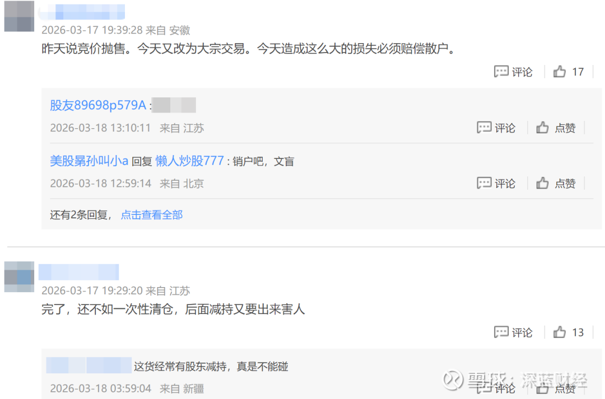Click the 雪球 watermark logo
The height and width of the screenshot is (399, 605).
(453, 379)
